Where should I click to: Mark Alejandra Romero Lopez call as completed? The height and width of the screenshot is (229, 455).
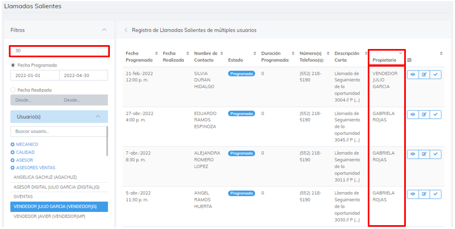[435, 154]
